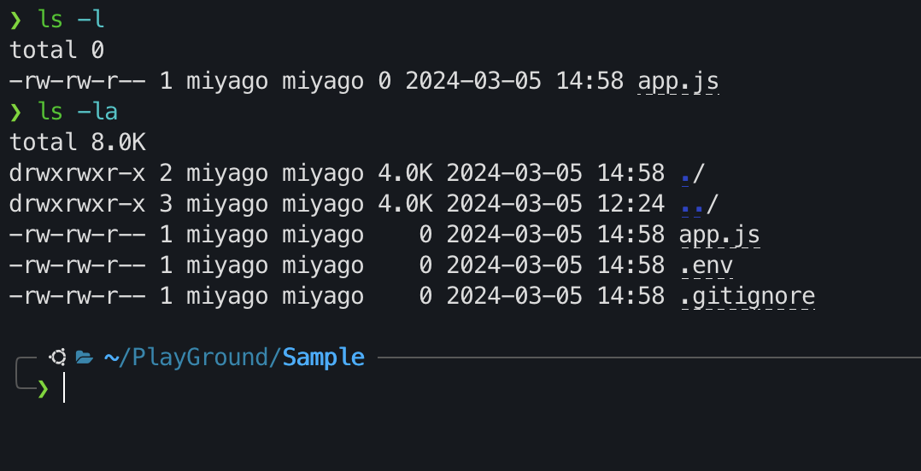Open app.js in the 'ls -la' output
921x471 pixels.
point(719,234)
